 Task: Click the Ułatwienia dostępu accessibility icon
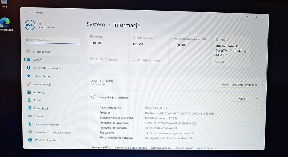[x=30, y=124]
